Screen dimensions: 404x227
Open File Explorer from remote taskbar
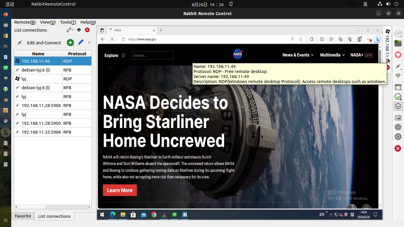pyautogui.click(x=123, y=215)
